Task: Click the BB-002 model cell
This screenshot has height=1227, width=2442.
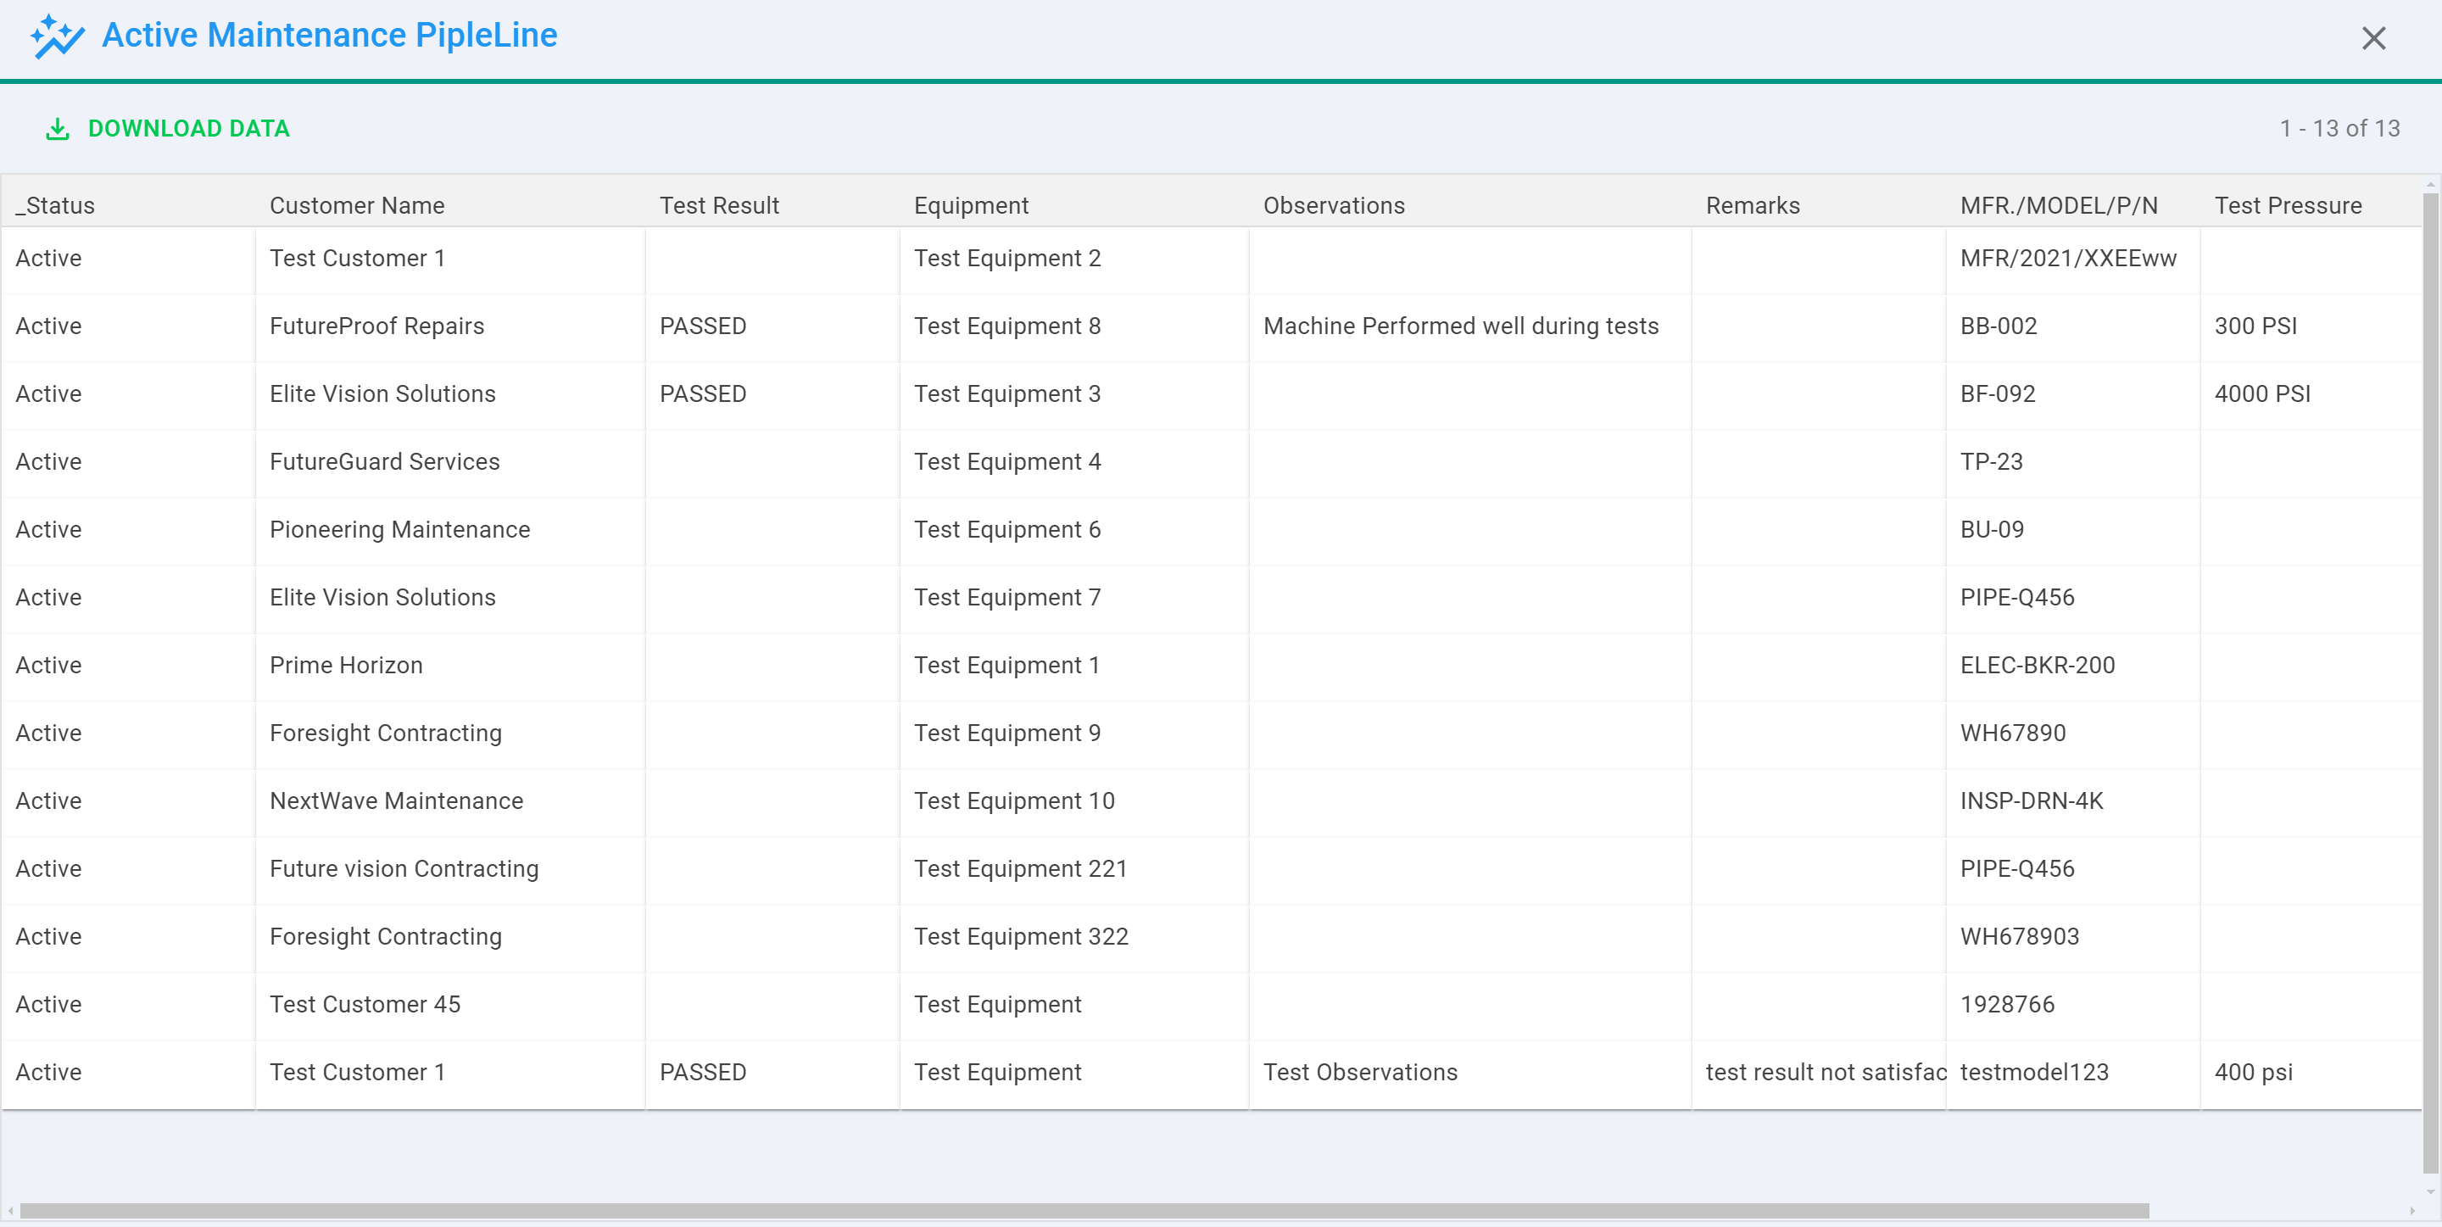Action: [x=2073, y=326]
